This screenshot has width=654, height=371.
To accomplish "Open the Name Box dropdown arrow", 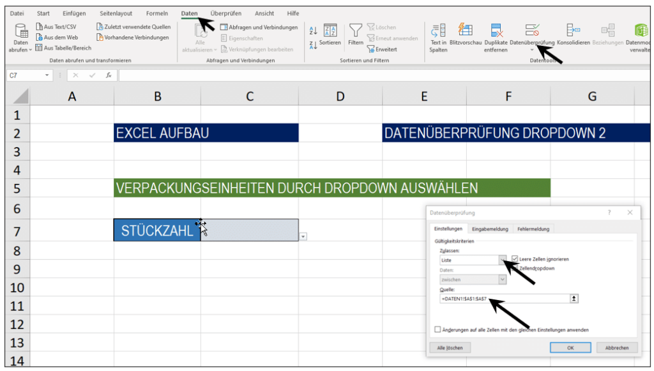I will (47, 75).
